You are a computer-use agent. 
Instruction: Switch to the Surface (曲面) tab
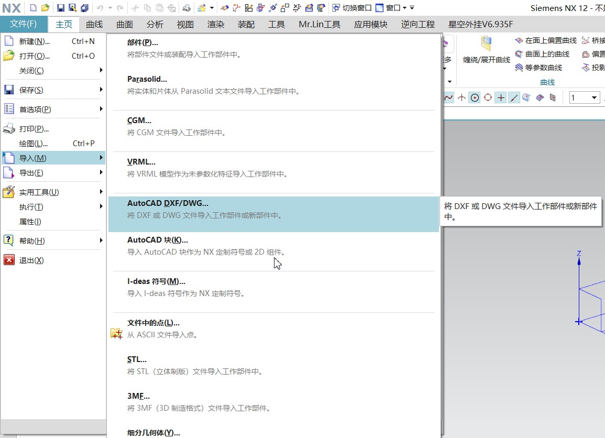[125, 24]
